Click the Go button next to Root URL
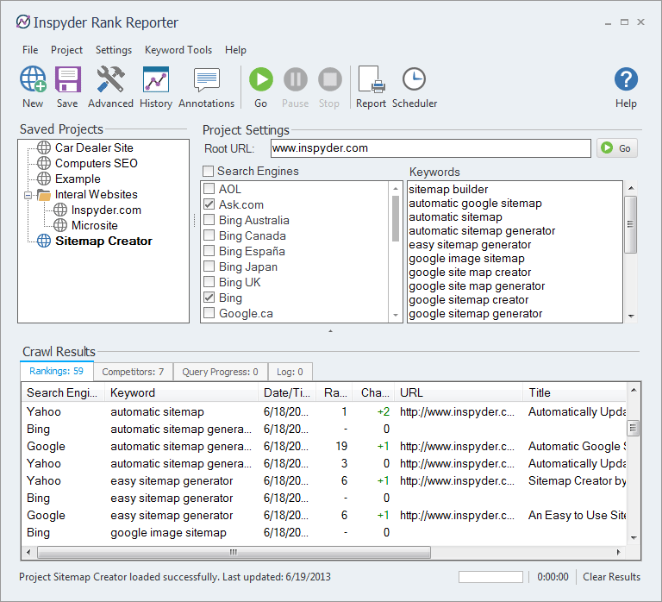Screen dimensions: 662x602 click(x=617, y=148)
